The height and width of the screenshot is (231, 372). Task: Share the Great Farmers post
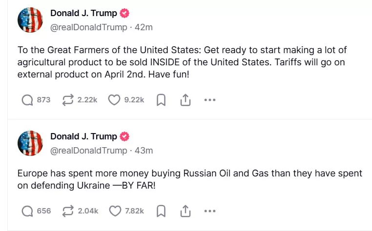pos(185,100)
